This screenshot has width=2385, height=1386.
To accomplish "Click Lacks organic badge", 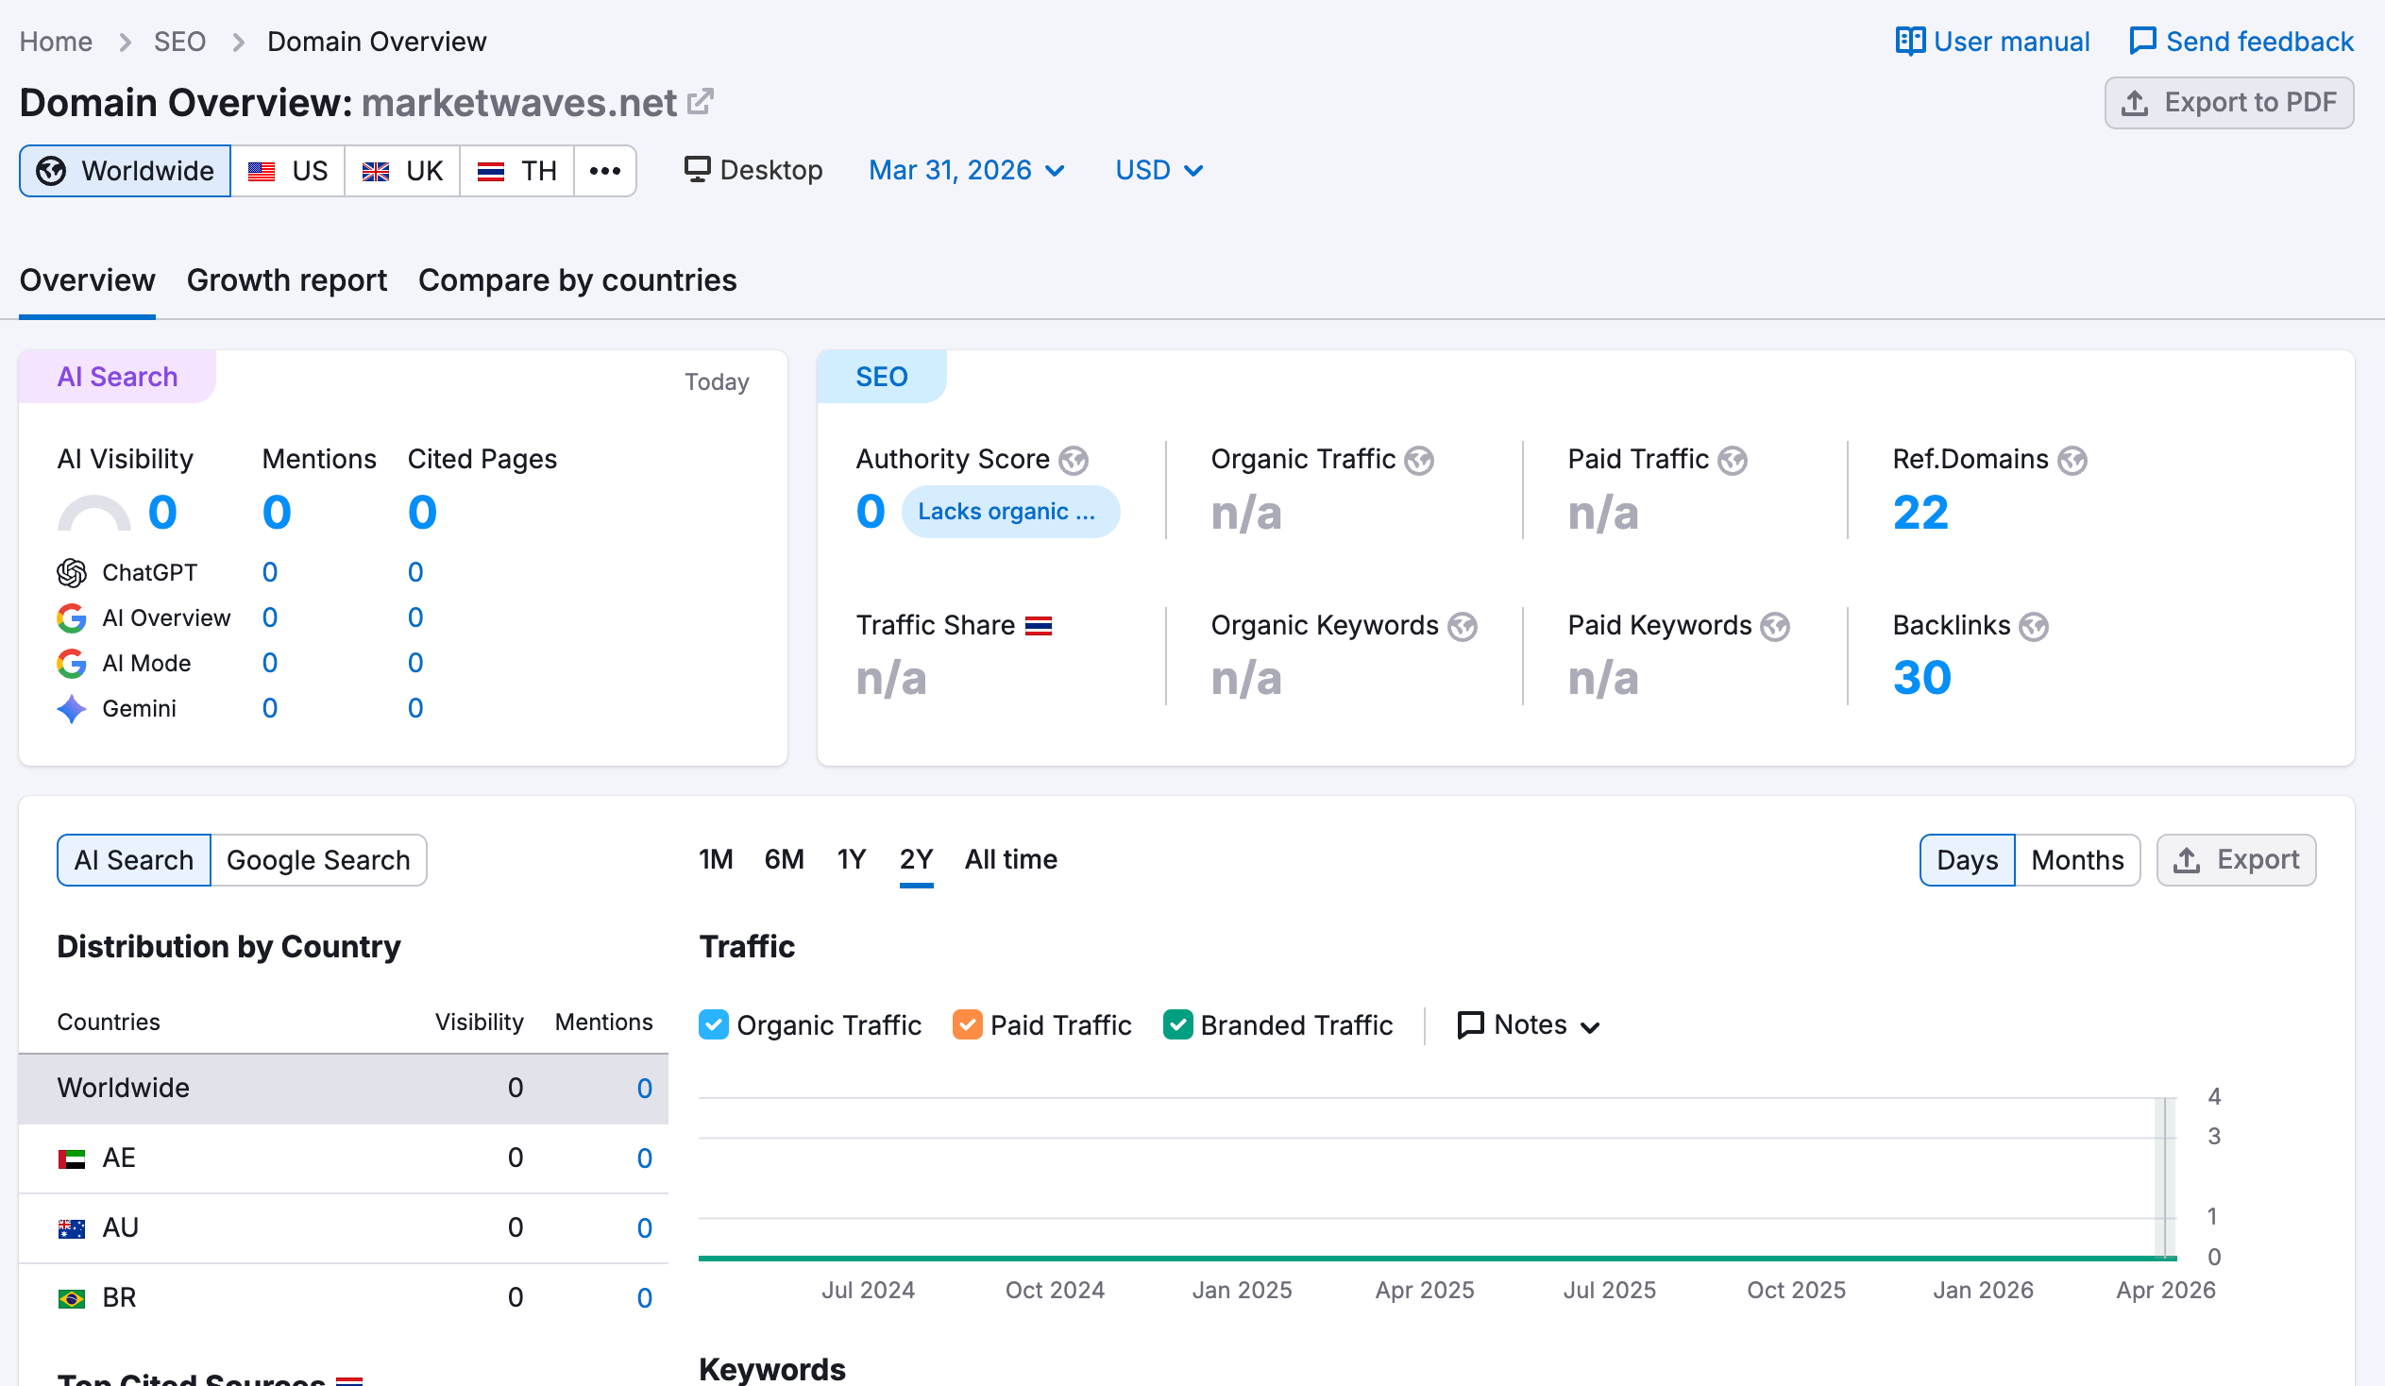I will 1010,512.
